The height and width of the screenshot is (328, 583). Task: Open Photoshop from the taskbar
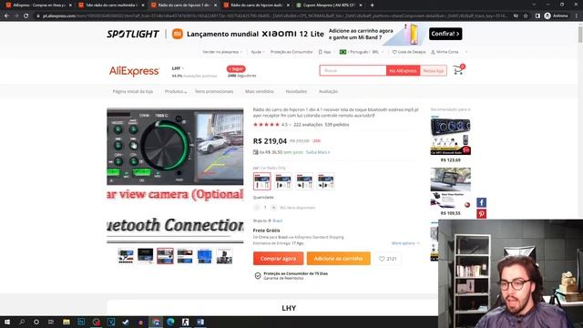pyautogui.click(x=81, y=322)
